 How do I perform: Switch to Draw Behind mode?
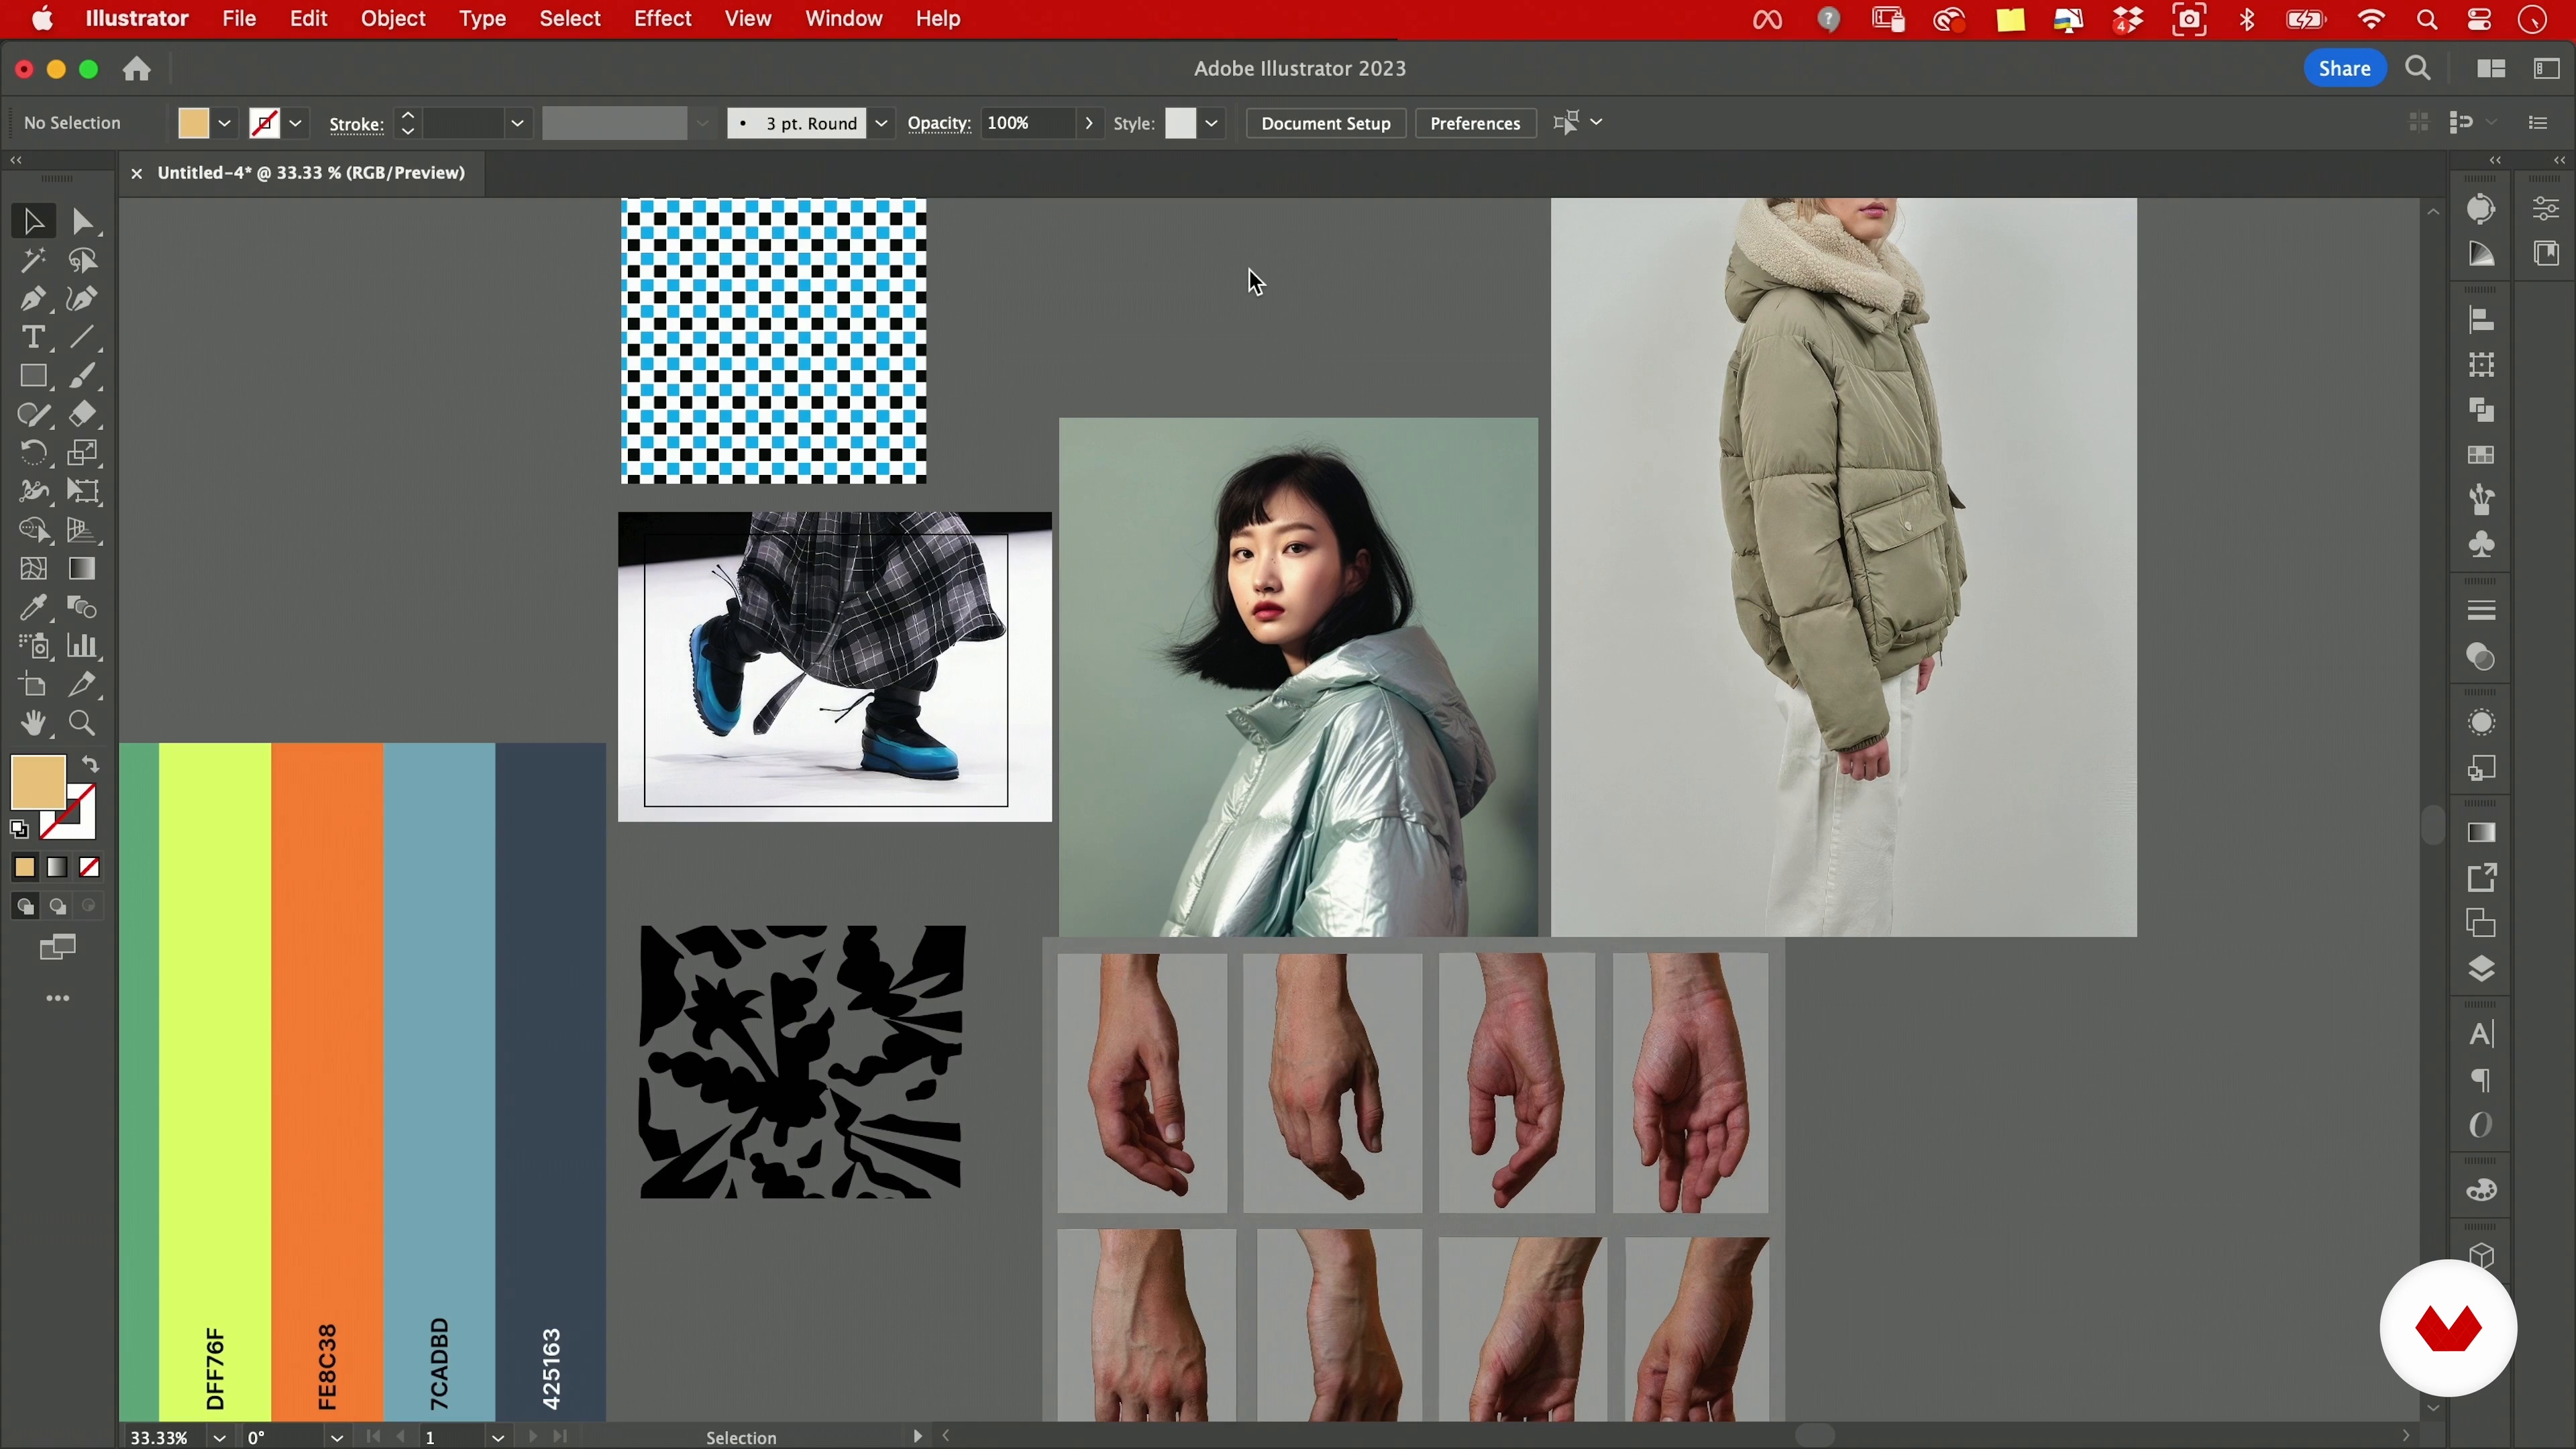pyautogui.click(x=58, y=907)
